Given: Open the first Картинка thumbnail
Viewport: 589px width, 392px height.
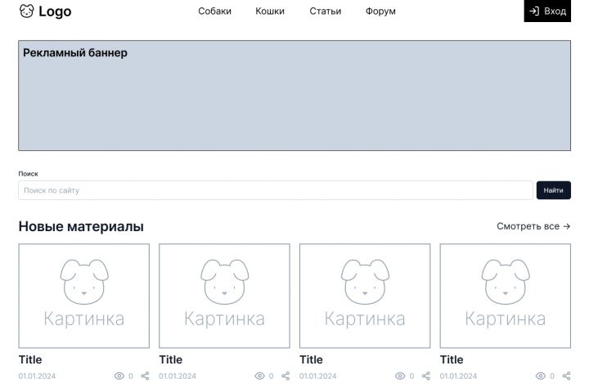Looking at the screenshot, I should pos(84,296).
